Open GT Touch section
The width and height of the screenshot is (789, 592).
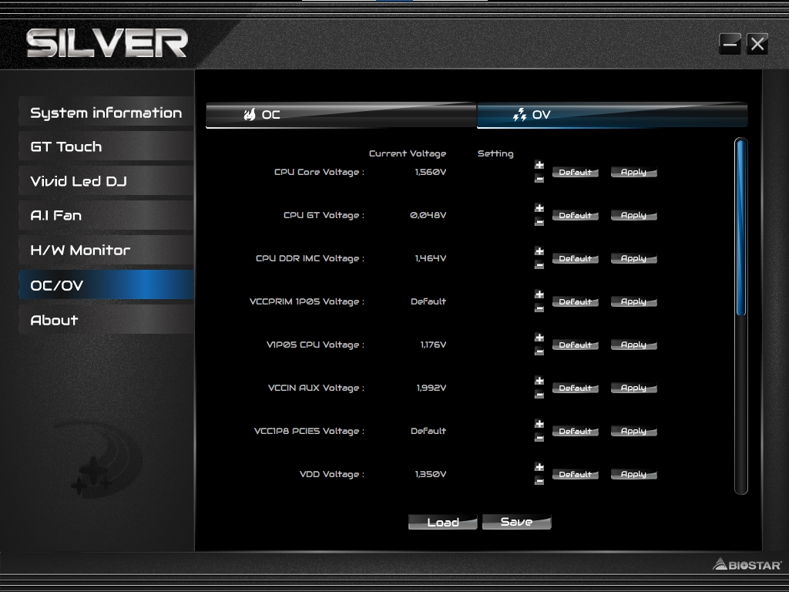point(106,146)
